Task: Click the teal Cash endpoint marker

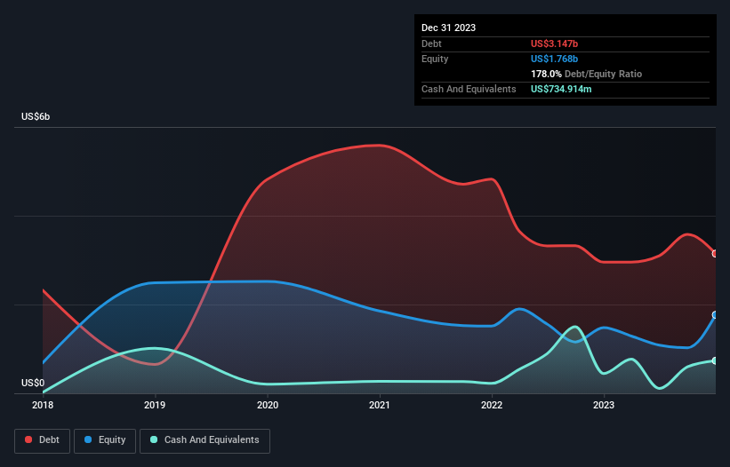Action: 715,361
